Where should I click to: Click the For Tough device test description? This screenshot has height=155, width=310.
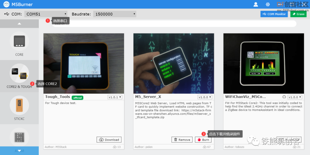tap(61, 103)
